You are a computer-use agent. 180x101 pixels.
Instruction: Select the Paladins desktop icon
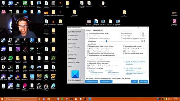pos(53,86)
